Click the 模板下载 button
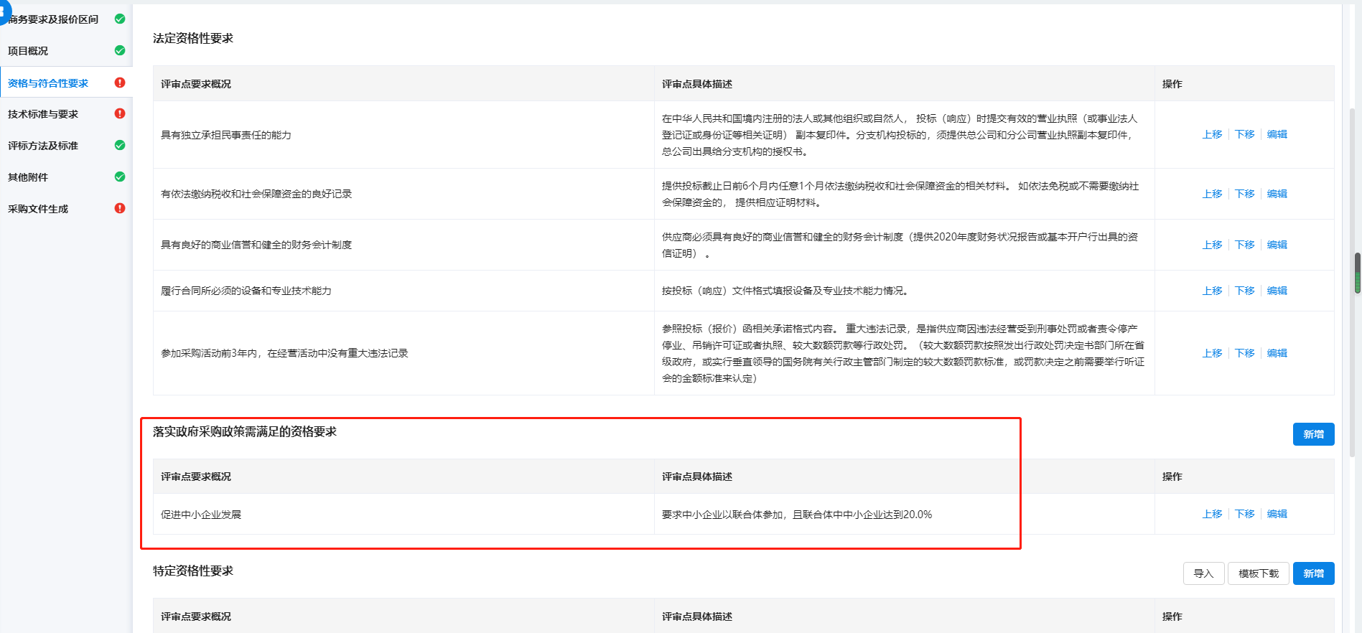1362x633 pixels. point(1258,573)
